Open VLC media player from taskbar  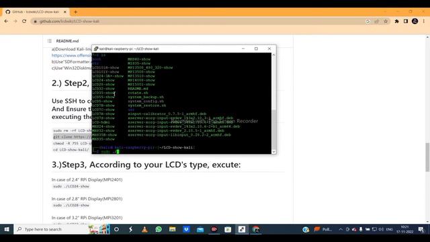(x=145, y=229)
